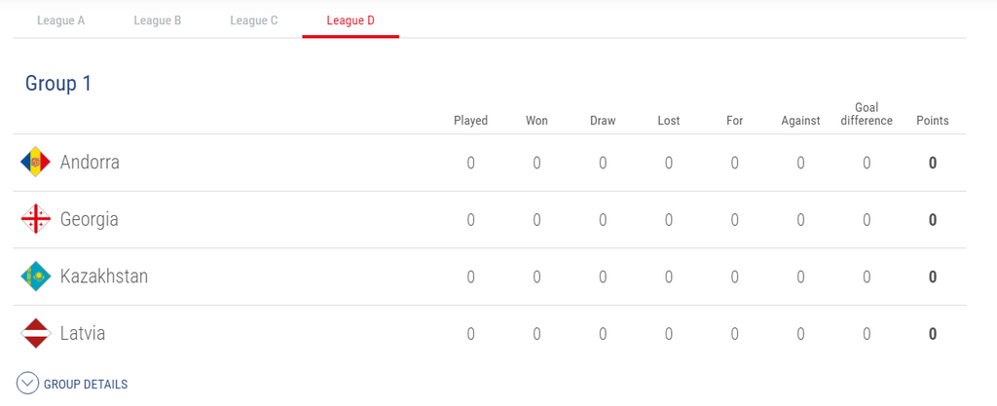Open the League C tab
This screenshot has width=997, height=406.
254,20
